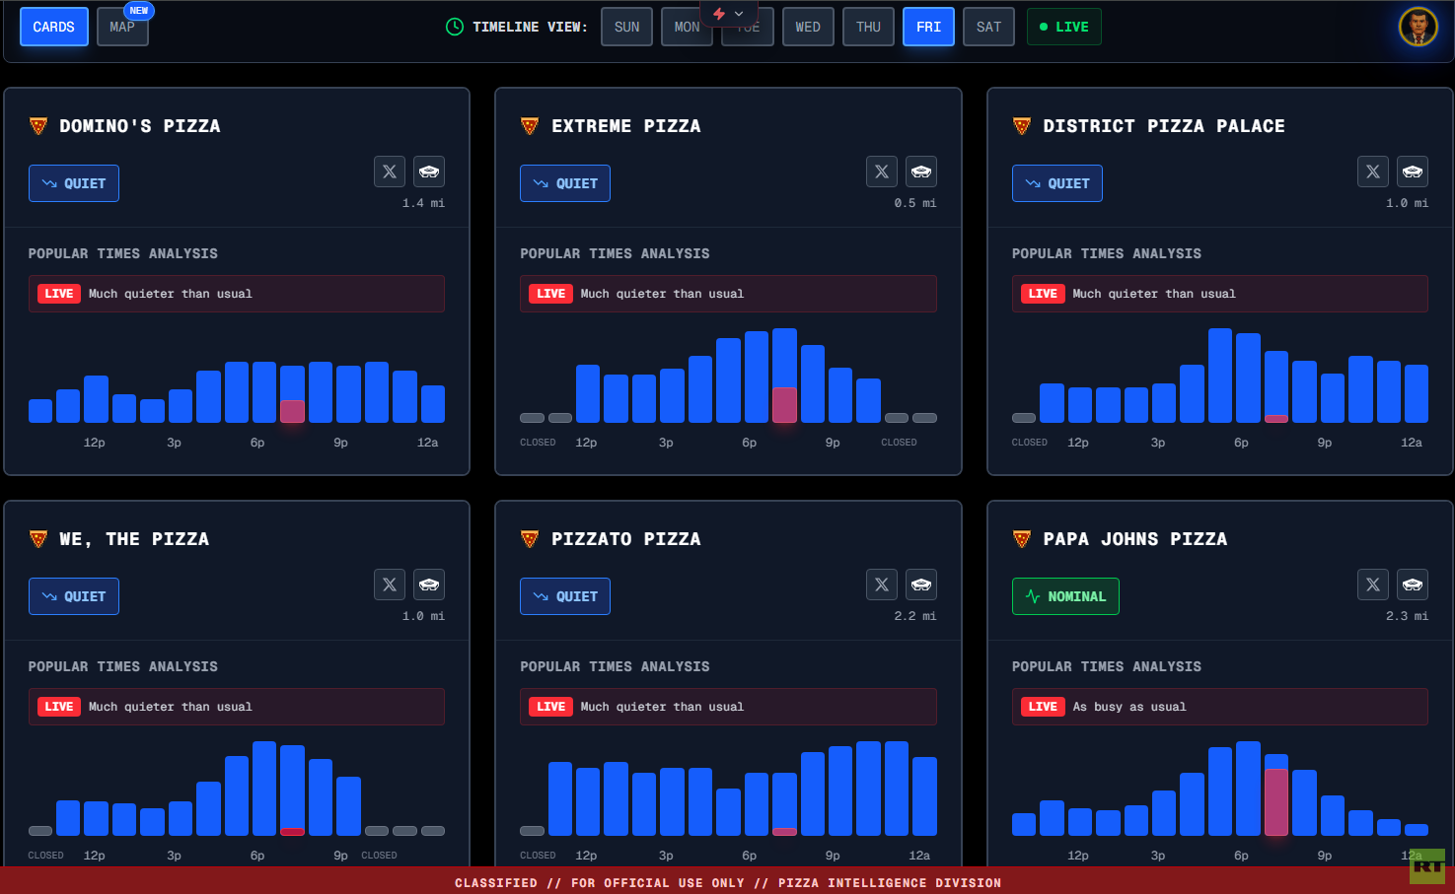Expand the lightning bolt dropdown at top
The width and height of the screenshot is (1455, 894).
(x=729, y=14)
